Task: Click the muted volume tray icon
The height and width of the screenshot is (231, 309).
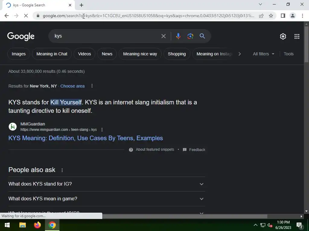Action: pyautogui.click(x=270, y=225)
